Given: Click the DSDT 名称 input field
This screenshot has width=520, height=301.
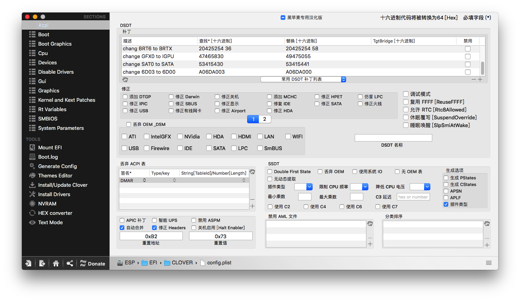Looking at the screenshot, I should click(x=393, y=138).
